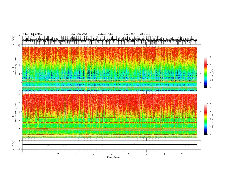This screenshot has width=225, height=173.
Task: Click the "10" minute tick on time axis
Action: (x=200, y=154)
